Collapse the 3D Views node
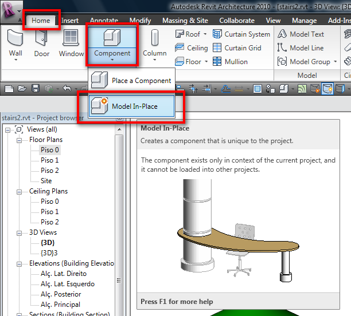 19,233
